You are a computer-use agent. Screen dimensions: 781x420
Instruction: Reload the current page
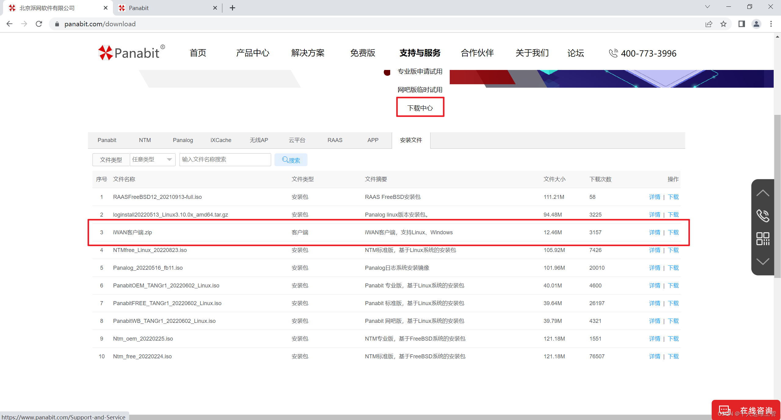pyautogui.click(x=39, y=24)
